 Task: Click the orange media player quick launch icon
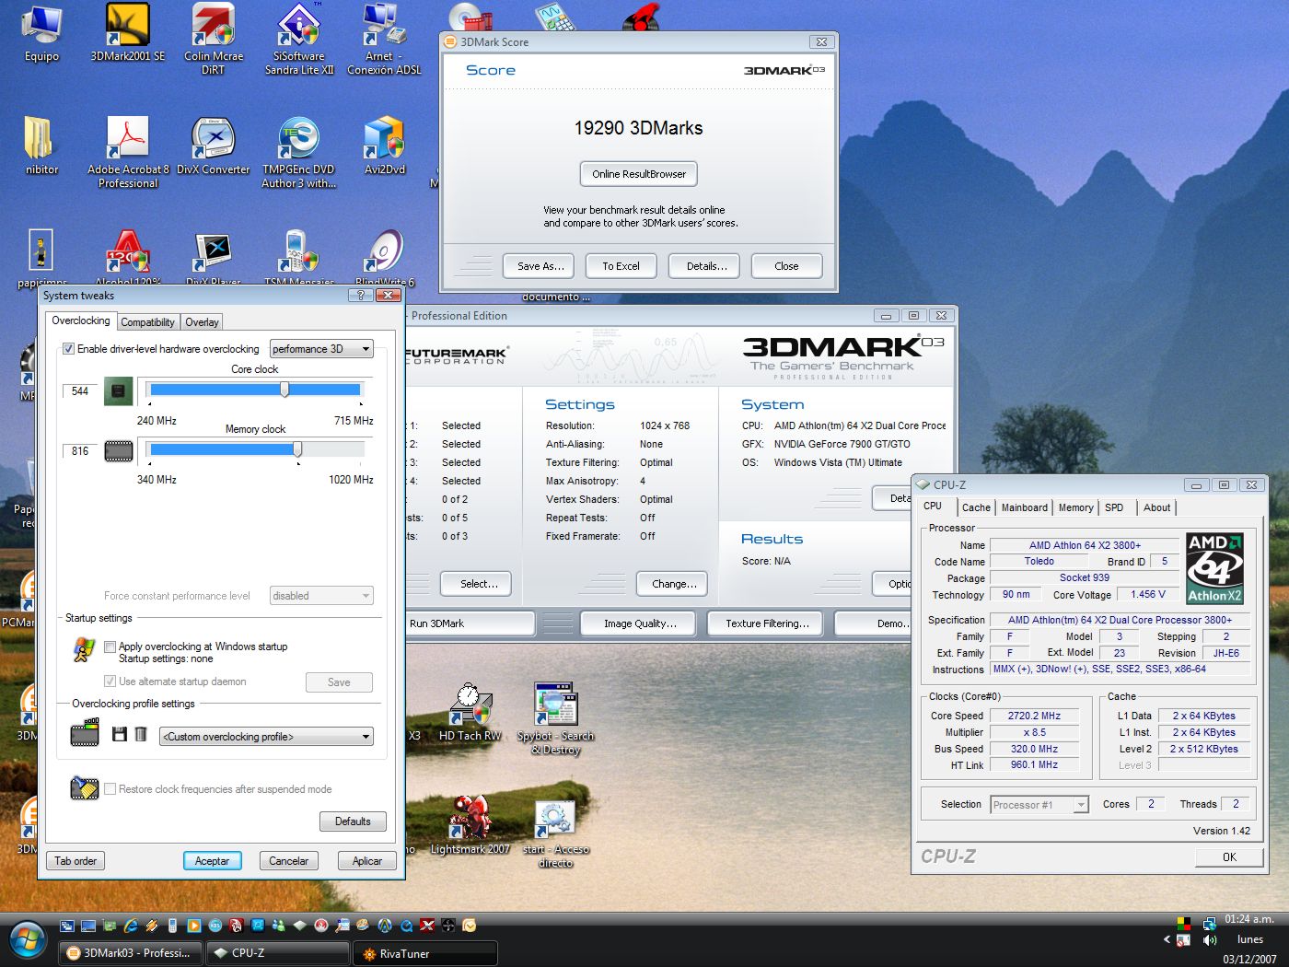point(193,926)
